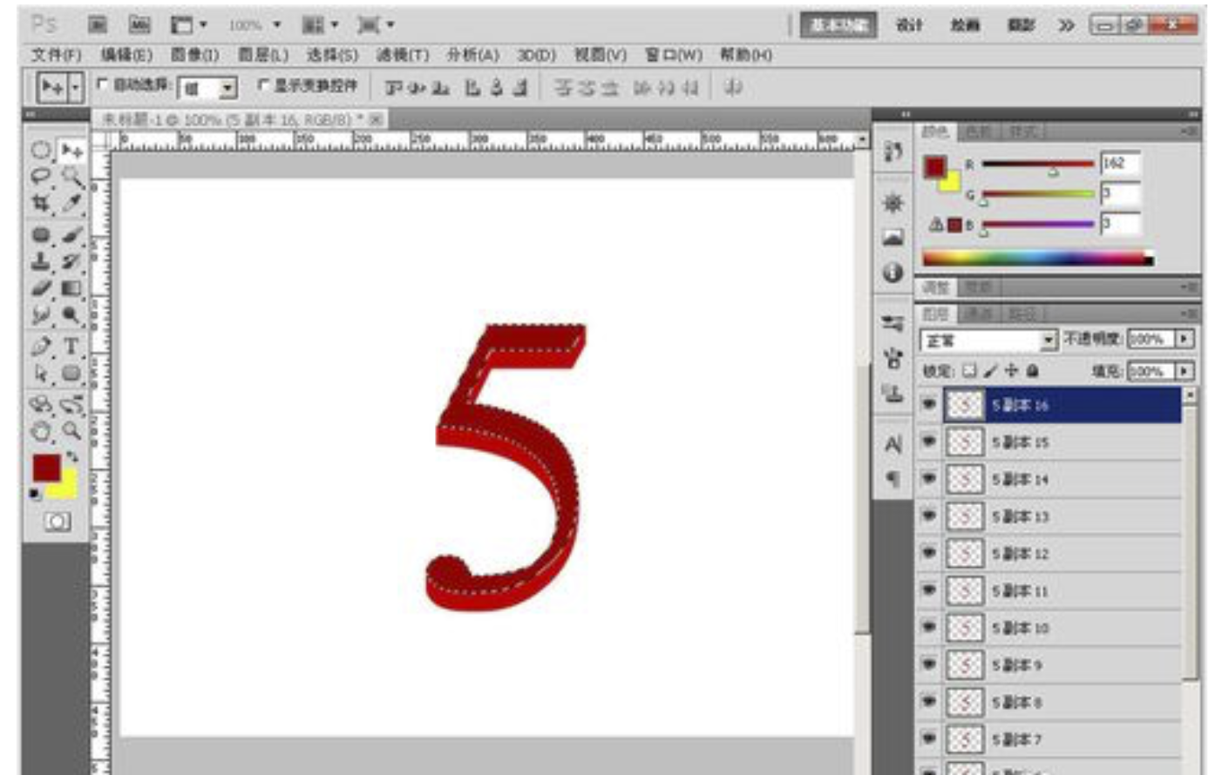The width and height of the screenshot is (1215, 775).
Task: Launch Bridge from the application bar
Action: [x=98, y=24]
